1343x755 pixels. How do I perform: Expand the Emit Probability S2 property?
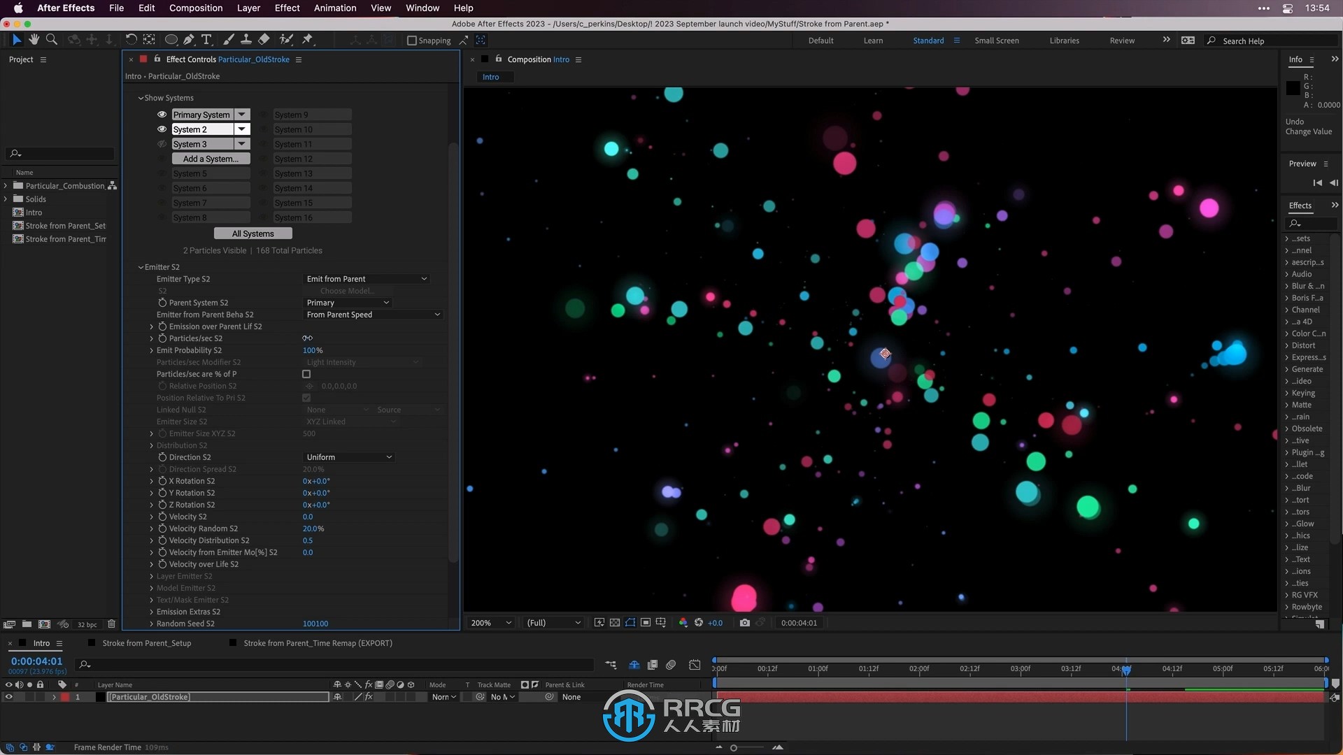click(151, 350)
